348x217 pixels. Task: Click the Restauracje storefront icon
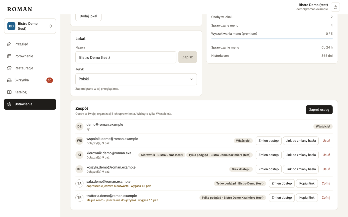(9, 68)
